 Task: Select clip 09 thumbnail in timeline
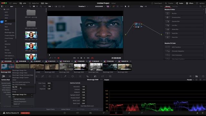[125, 67]
